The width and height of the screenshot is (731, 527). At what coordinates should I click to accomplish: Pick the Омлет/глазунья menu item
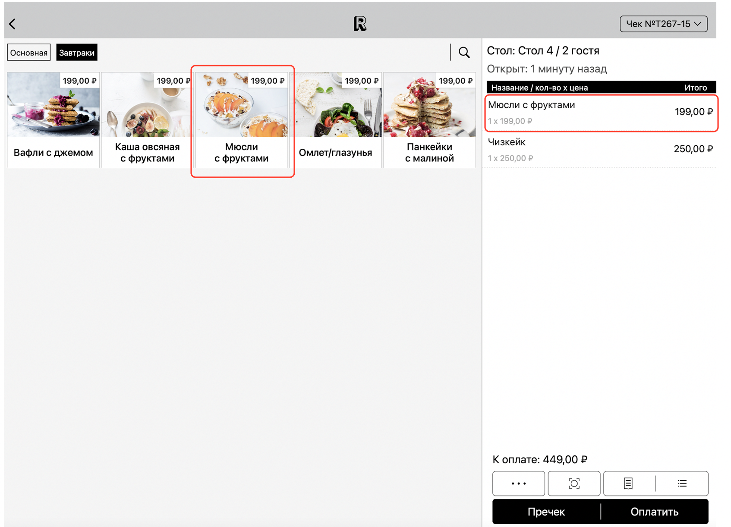point(335,120)
